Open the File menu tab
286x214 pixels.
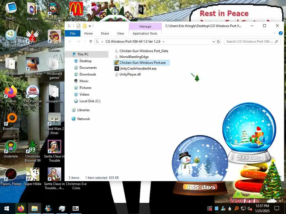[73, 33]
